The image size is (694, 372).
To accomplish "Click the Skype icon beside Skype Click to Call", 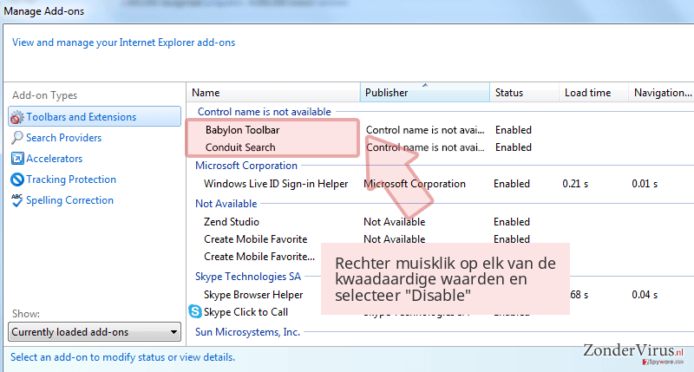I will 194,311.
